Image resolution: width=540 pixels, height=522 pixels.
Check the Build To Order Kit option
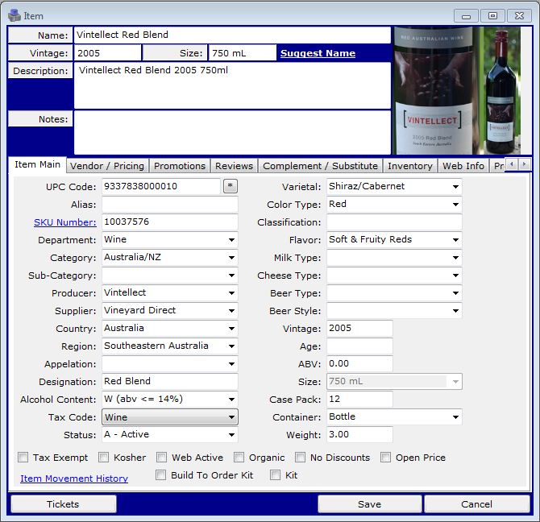pos(161,475)
